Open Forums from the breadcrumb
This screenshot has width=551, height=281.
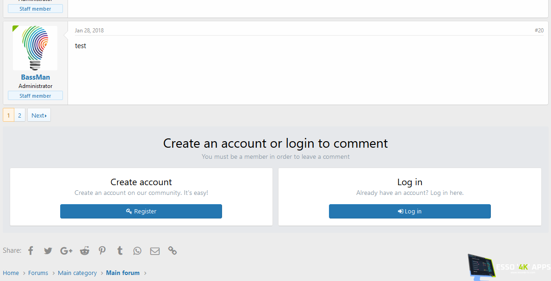(38, 273)
